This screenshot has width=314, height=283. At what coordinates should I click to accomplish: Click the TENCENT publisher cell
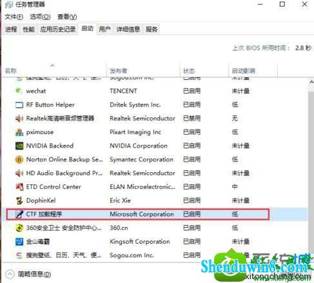123,91
